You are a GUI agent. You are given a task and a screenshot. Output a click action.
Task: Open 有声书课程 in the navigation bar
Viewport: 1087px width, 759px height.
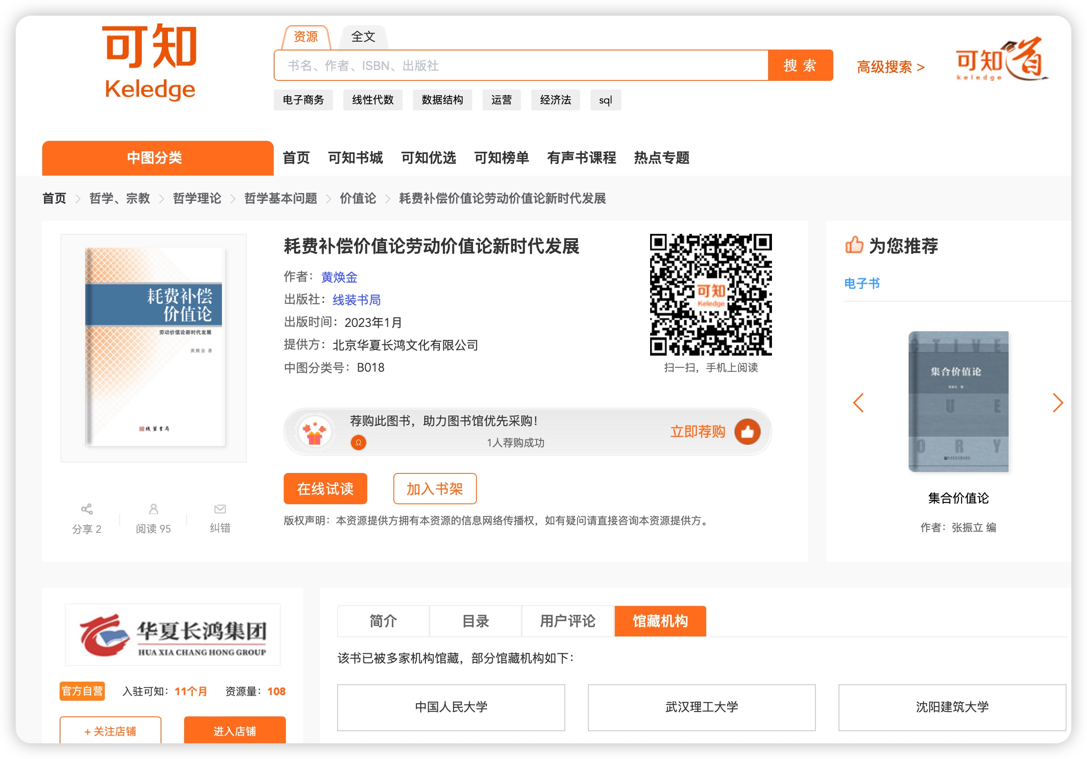(x=581, y=158)
